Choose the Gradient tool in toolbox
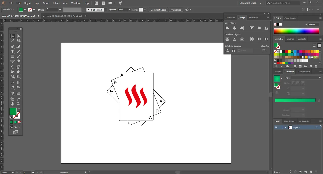This screenshot has height=174, width=323. pyautogui.click(x=19, y=82)
